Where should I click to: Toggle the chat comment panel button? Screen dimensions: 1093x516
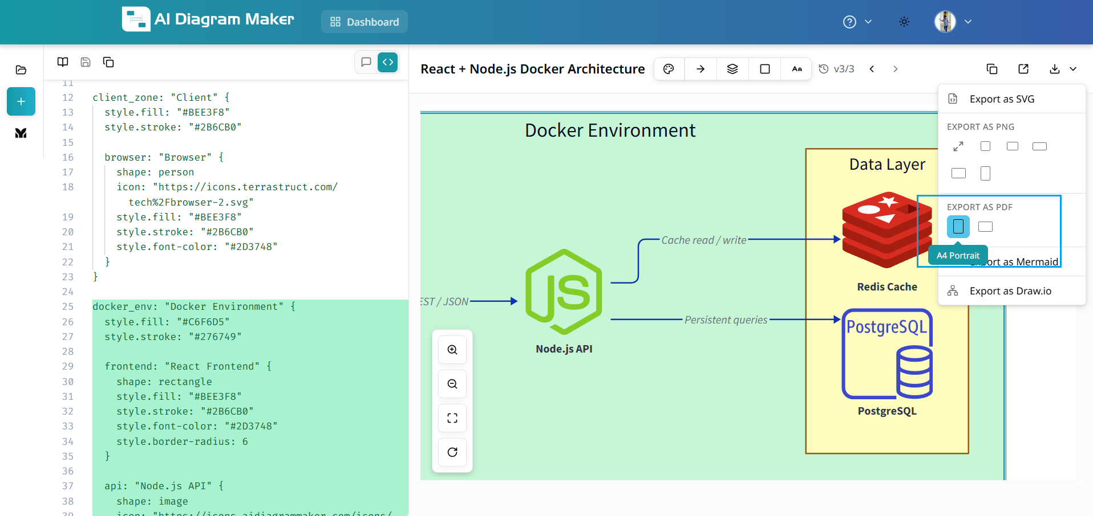coord(366,62)
